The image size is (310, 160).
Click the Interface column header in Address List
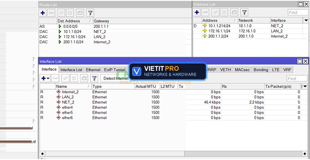point(286,21)
